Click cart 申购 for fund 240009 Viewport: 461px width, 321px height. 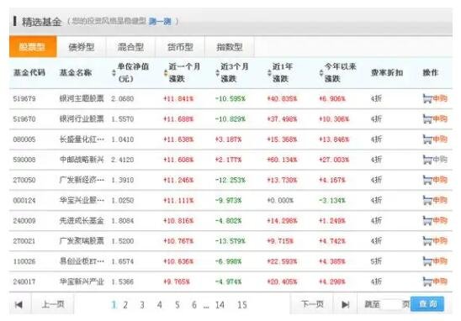click(x=435, y=220)
